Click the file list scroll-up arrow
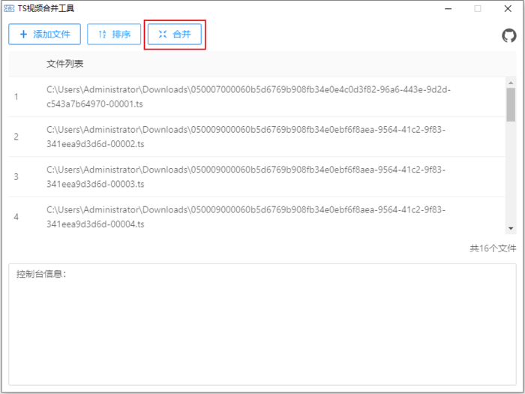Image resolution: width=525 pixels, height=394 pixels. tap(511, 83)
